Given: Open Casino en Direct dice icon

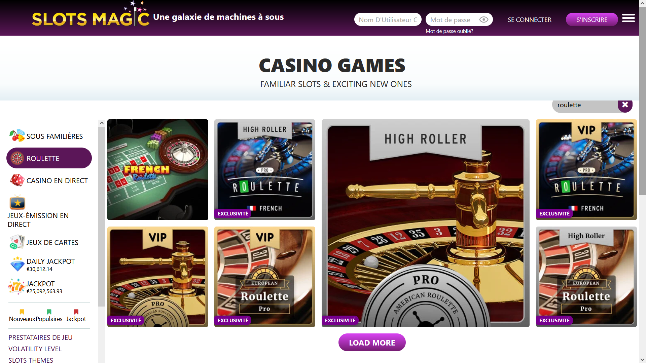Looking at the screenshot, I should pos(17,180).
